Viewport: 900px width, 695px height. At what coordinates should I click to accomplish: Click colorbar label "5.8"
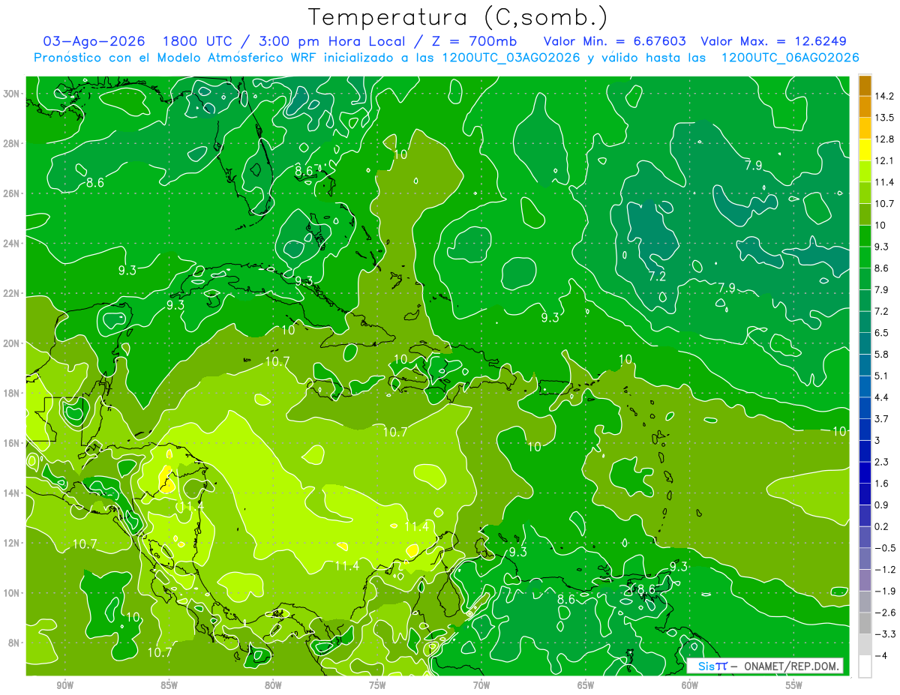point(882,354)
